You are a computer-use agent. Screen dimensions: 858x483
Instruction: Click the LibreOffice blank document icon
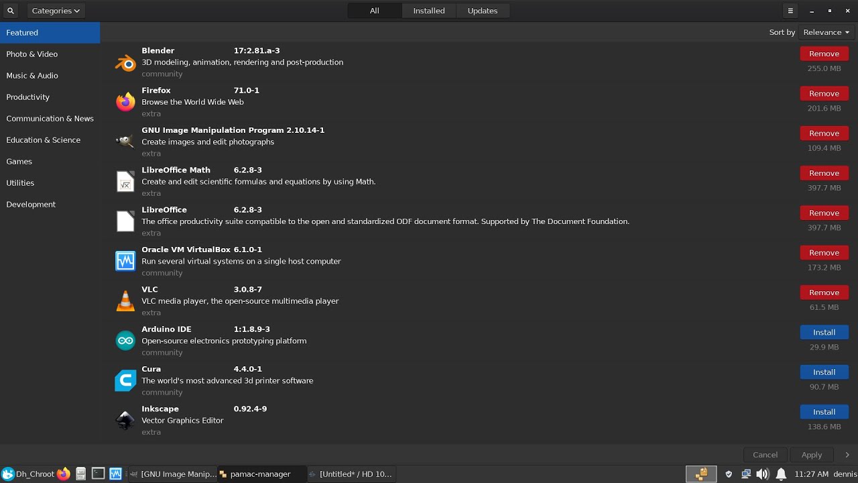[125, 221]
